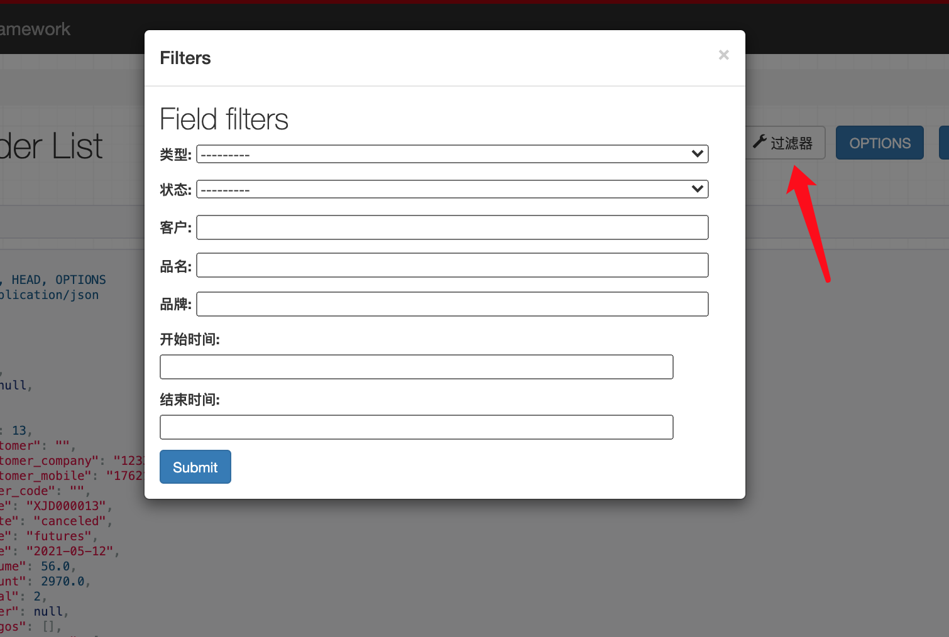Click inside the 客户 text field

(x=452, y=227)
